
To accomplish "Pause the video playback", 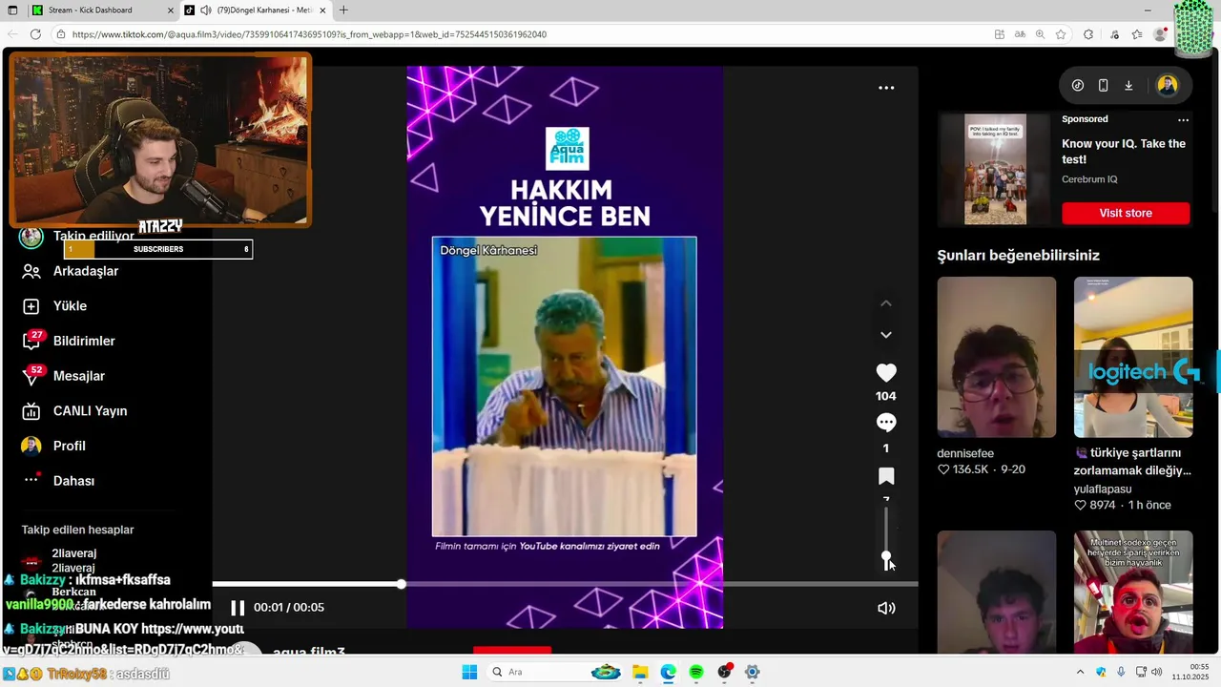I will coord(238,608).
